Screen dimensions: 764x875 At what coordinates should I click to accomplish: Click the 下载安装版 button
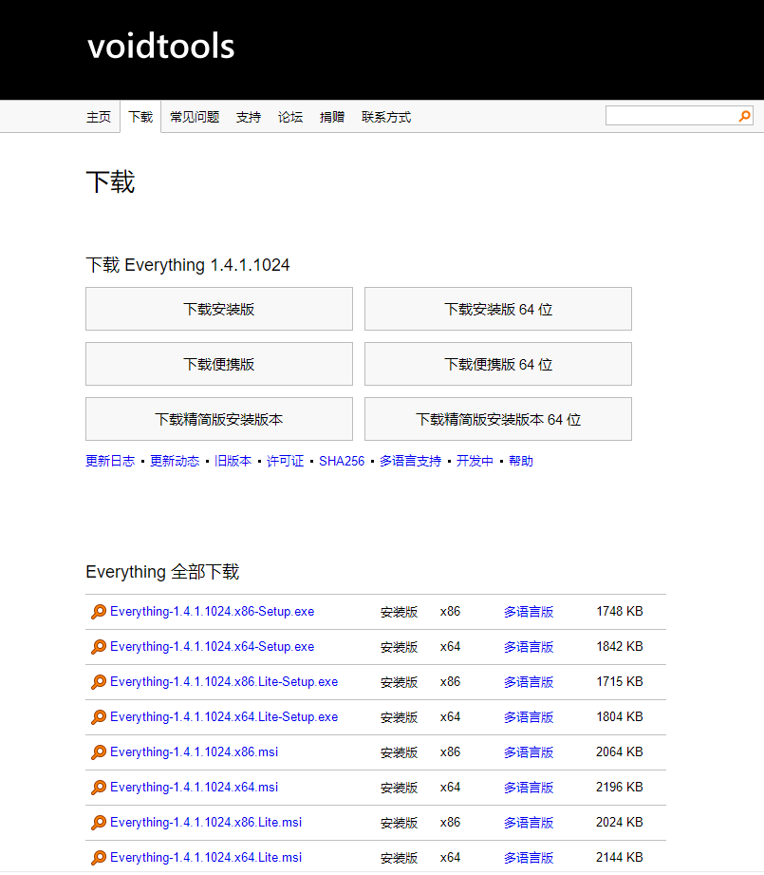[219, 309]
